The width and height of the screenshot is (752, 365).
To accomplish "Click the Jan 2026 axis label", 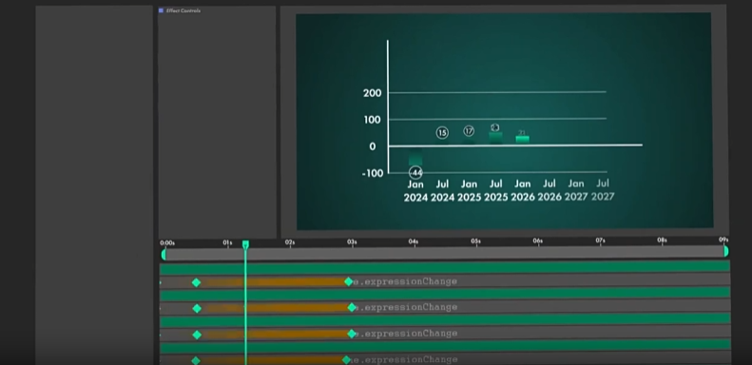I will [x=522, y=191].
